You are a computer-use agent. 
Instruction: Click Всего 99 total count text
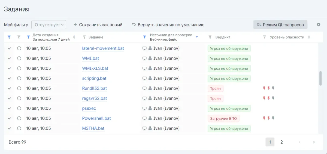pyautogui.click(x=17, y=142)
